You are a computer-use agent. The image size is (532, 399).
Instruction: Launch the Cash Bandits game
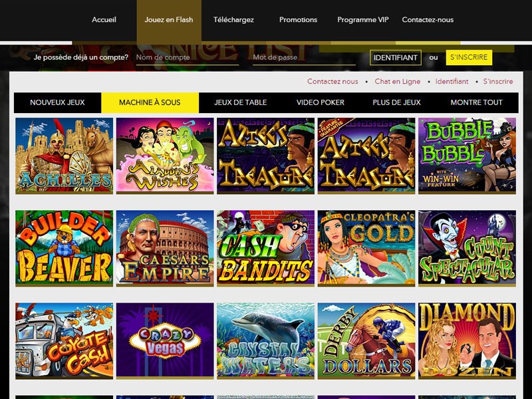click(x=265, y=248)
